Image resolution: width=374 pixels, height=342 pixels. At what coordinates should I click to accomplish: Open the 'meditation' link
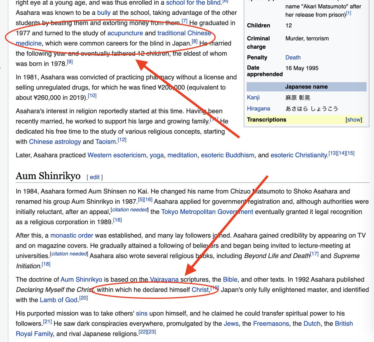[182, 155]
